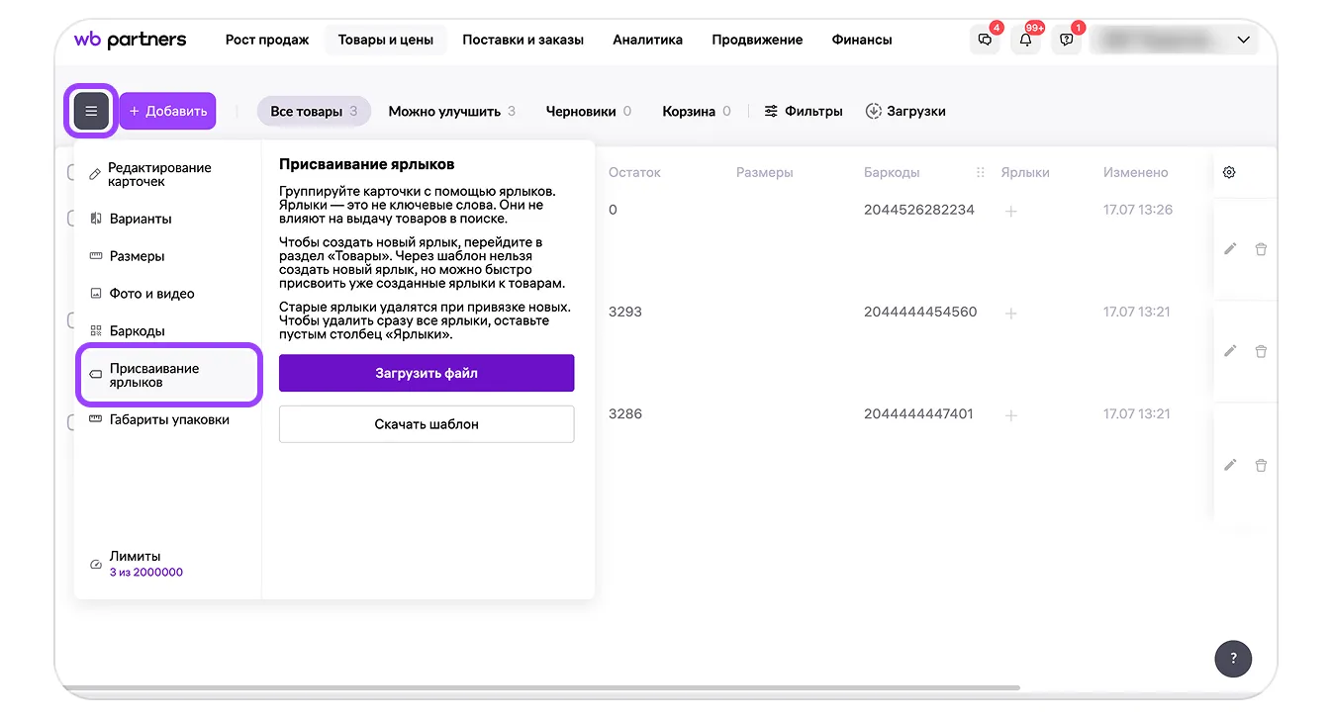Open the Рост продаж menu
The image size is (1330, 720).
tap(267, 41)
